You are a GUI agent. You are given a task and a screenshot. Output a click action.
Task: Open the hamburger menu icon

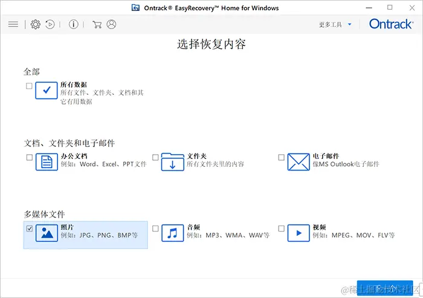point(13,25)
